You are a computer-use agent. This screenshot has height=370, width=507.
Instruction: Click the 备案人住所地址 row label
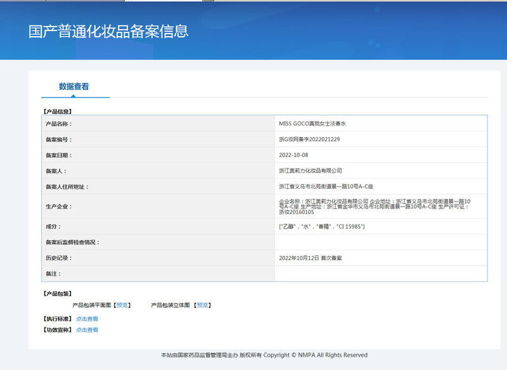point(67,187)
